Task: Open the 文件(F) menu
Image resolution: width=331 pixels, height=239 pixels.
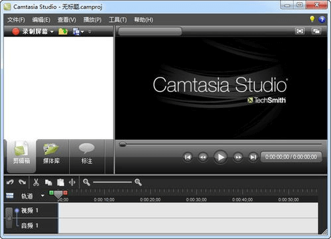Action: [x=16, y=20]
